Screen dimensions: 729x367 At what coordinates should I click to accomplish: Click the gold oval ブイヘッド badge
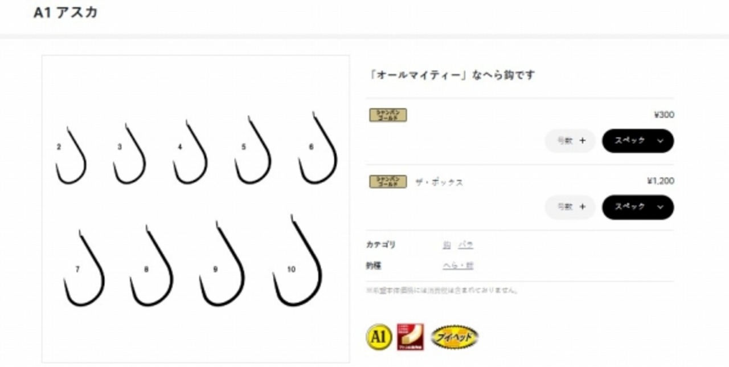[454, 337]
